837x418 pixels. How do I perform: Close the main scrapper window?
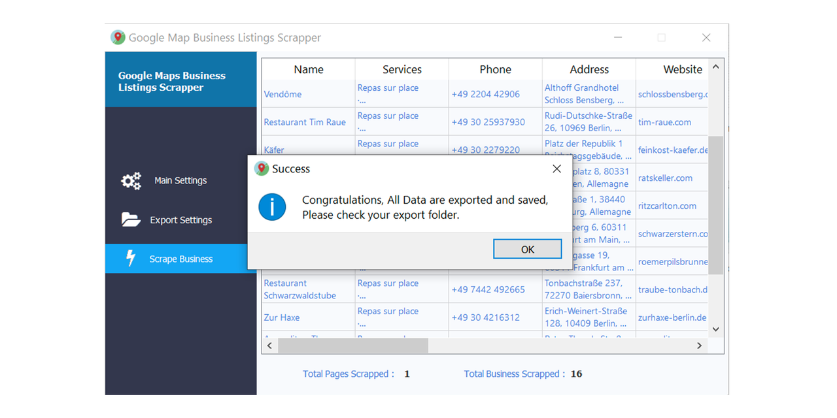click(706, 38)
